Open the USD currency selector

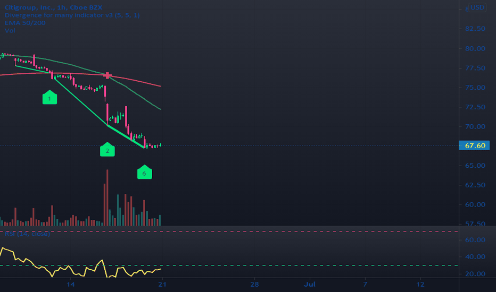click(477, 7)
